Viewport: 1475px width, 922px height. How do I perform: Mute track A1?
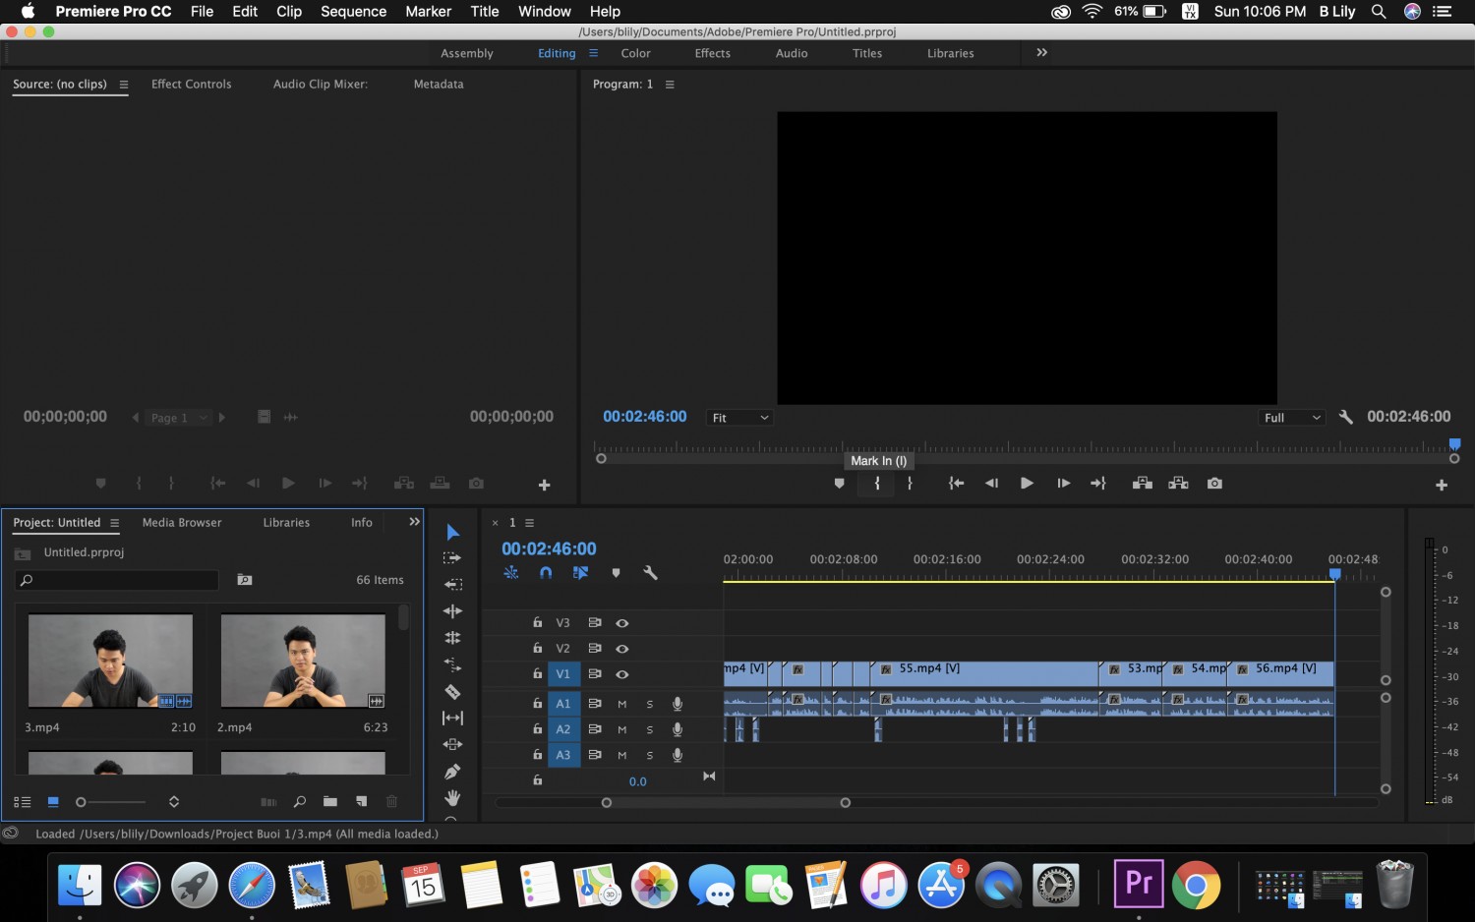tap(622, 704)
